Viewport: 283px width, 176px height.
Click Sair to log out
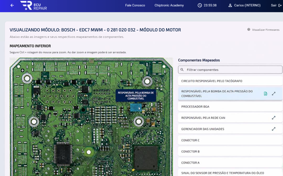[x=274, y=5]
